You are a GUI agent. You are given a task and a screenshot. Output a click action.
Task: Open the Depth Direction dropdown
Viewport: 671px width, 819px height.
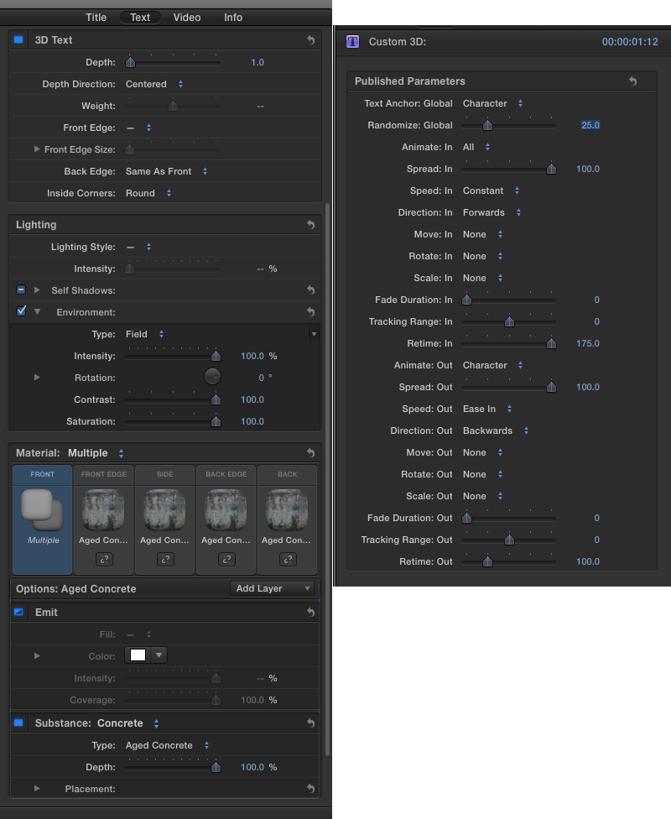click(154, 84)
